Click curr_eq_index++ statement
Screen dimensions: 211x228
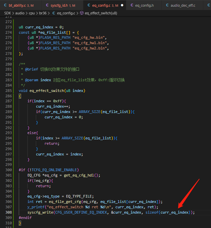[53, 107]
